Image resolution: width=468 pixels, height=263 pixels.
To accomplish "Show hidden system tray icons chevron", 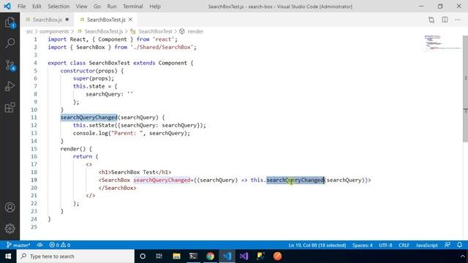I will pos(463,256).
